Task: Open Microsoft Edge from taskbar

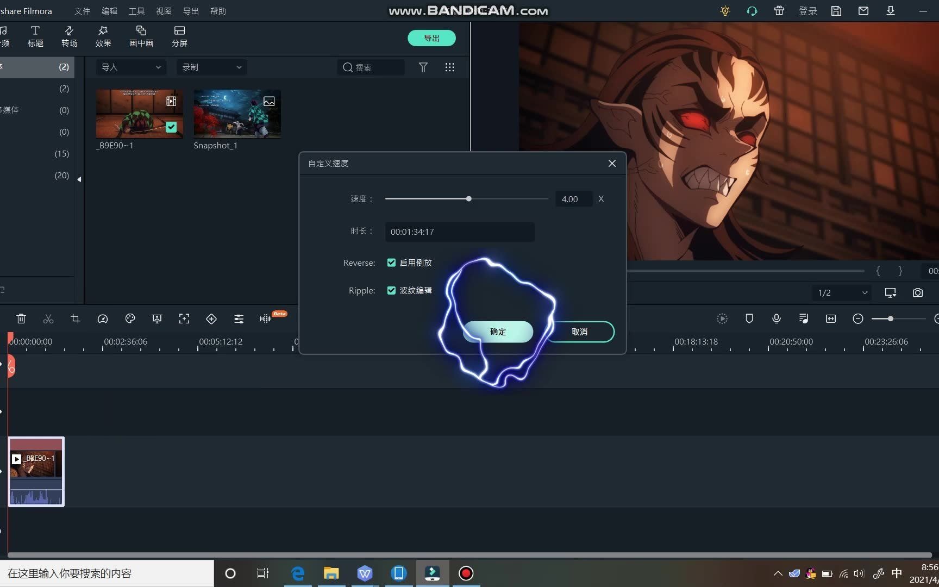Action: [298, 573]
